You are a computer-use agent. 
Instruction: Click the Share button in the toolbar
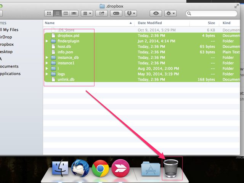(x=102, y=13)
